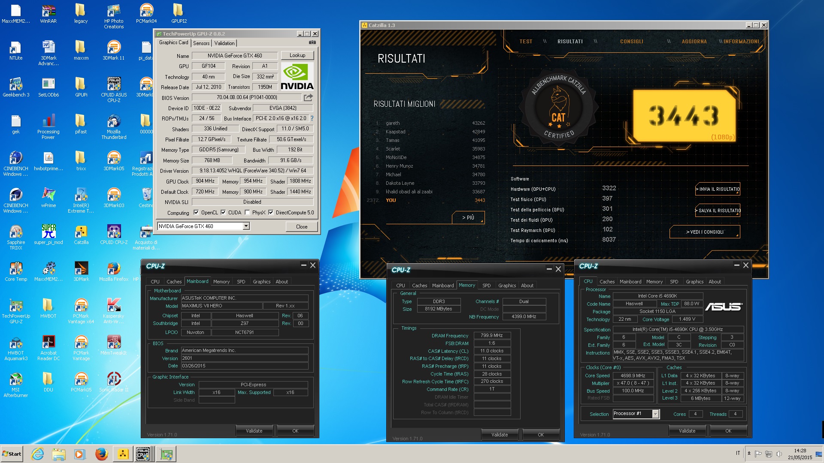Open the Processor #1 selection dropdown
This screenshot has width=824, height=463.
pyautogui.click(x=655, y=414)
